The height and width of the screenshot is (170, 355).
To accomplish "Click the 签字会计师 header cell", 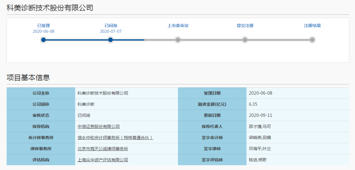I will pos(212,138).
